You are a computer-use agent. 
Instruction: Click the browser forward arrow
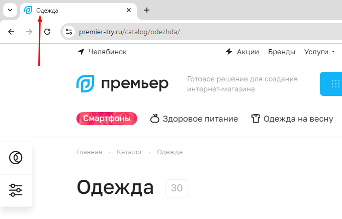tap(29, 32)
